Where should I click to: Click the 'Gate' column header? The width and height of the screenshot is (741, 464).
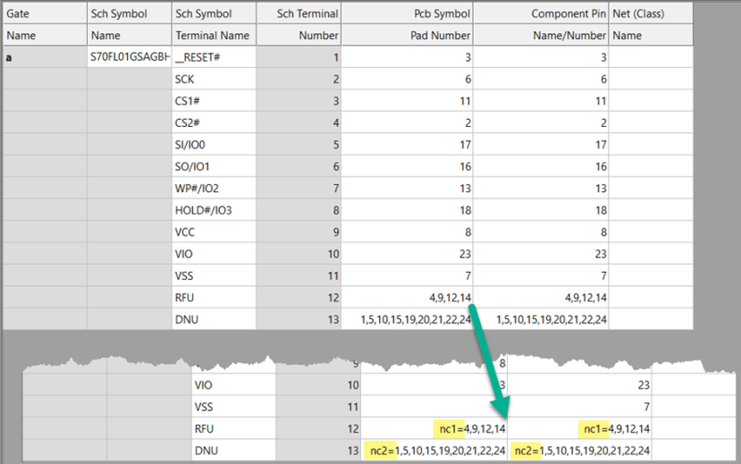point(45,13)
